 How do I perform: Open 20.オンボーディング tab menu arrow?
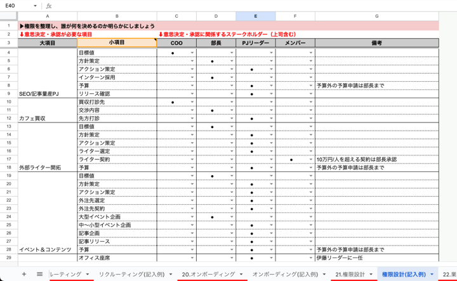pos(242,274)
